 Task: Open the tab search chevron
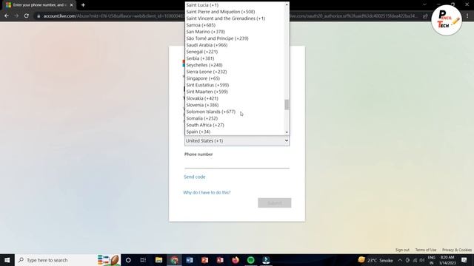tap(424, 5)
